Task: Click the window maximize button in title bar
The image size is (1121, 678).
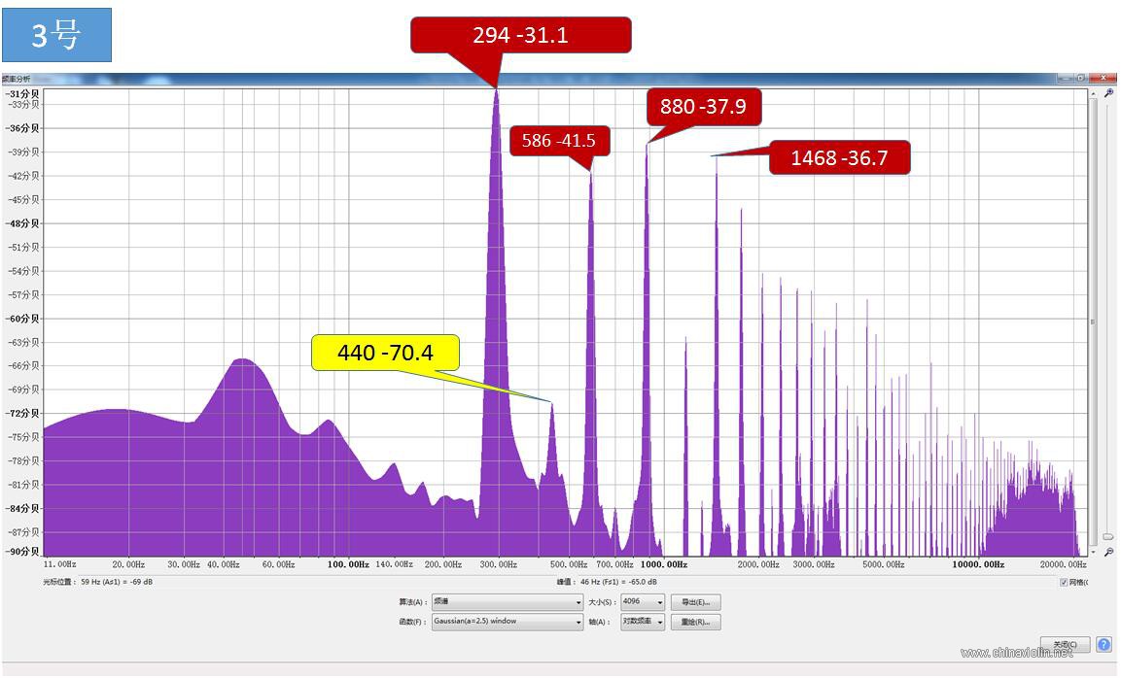Action: pyautogui.click(x=1082, y=78)
